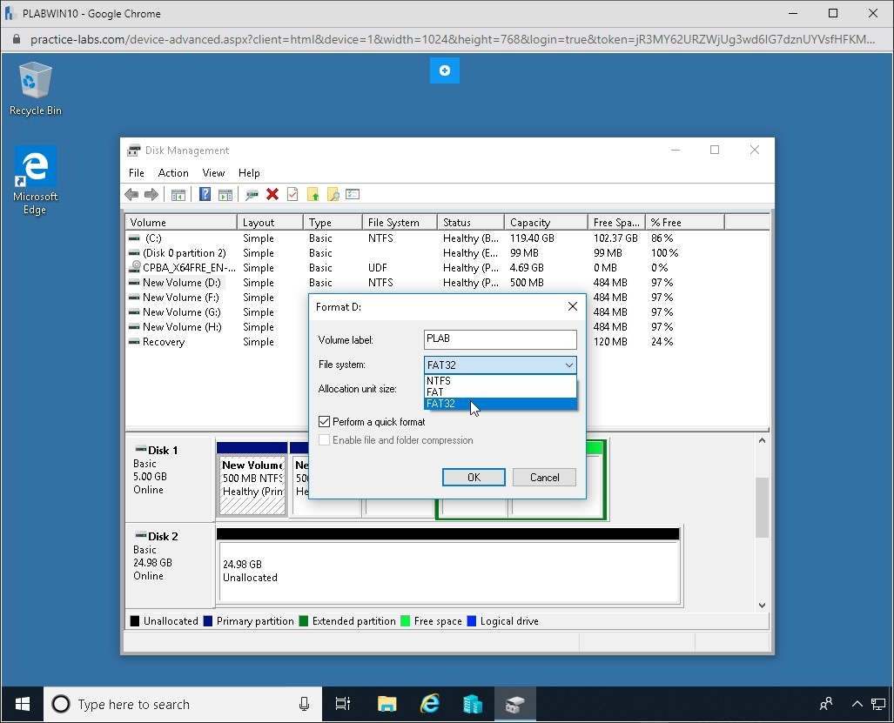The height and width of the screenshot is (723, 894).
Task: Sort by the File System column header
Action: coord(400,222)
